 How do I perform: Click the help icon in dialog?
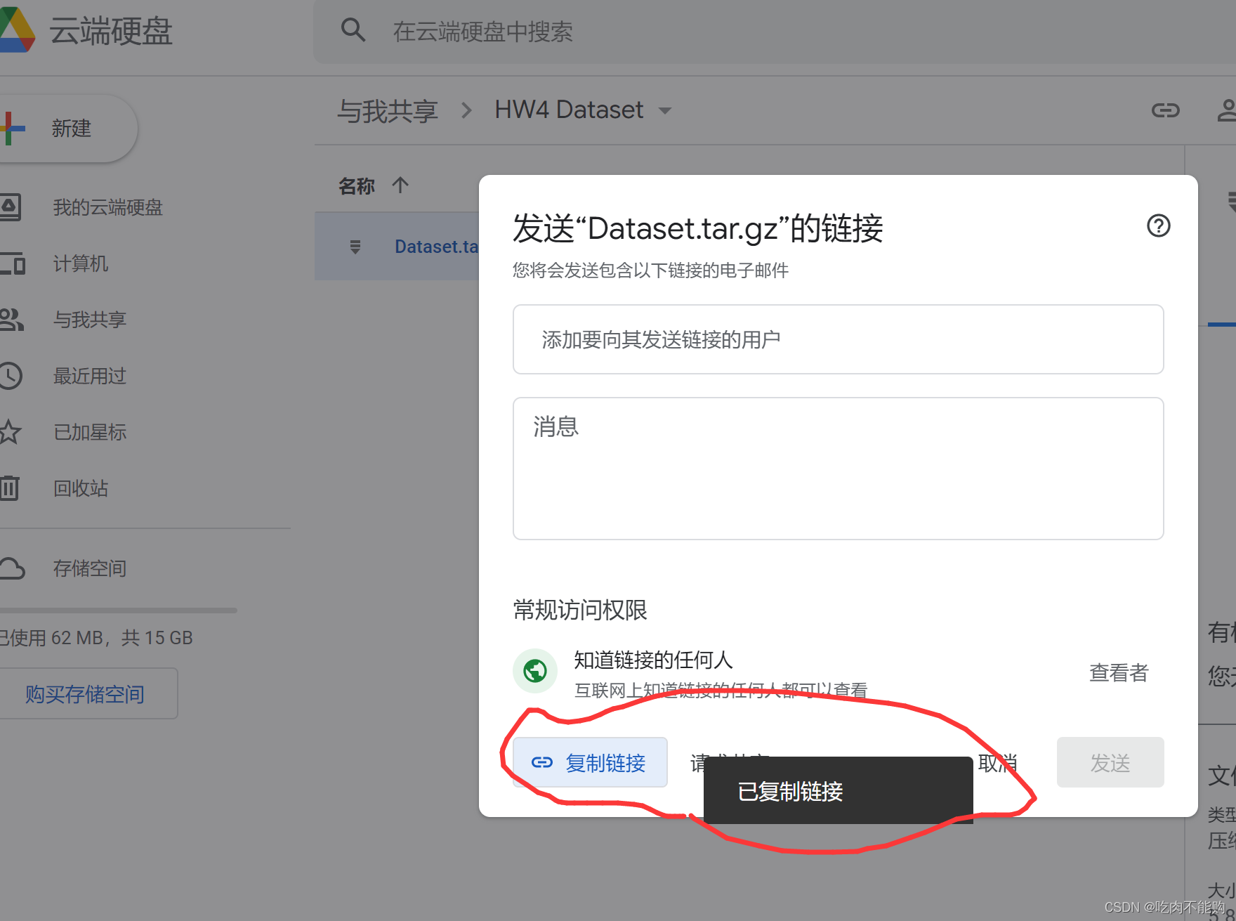tap(1159, 226)
